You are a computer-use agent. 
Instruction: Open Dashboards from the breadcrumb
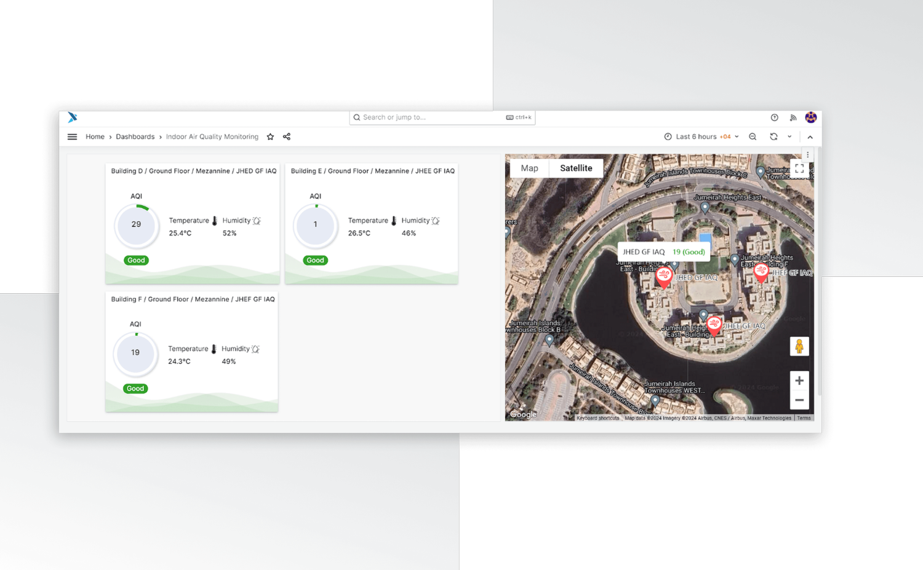click(x=135, y=137)
